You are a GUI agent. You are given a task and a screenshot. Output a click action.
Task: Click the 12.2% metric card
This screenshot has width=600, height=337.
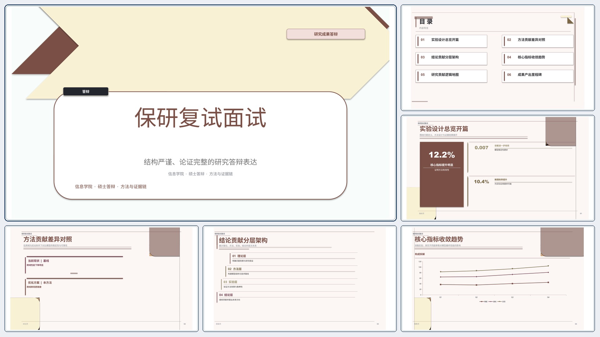pos(442,174)
